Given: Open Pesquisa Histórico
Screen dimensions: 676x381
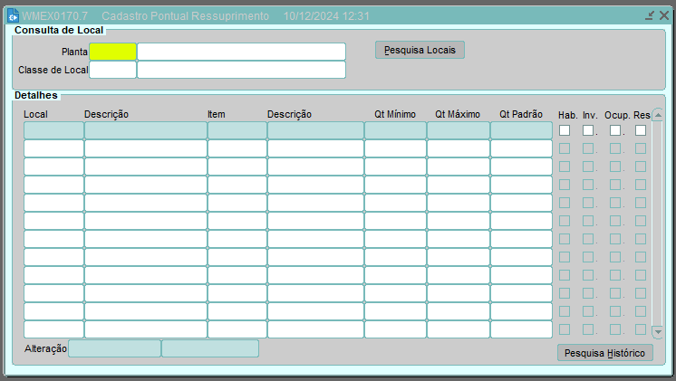Looking at the screenshot, I should pyautogui.click(x=604, y=352).
